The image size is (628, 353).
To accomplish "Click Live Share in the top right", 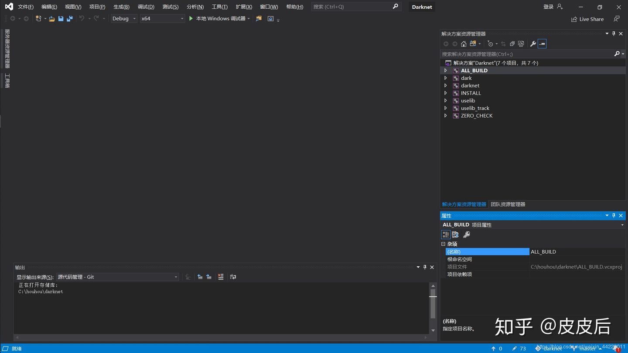I will coord(587,19).
